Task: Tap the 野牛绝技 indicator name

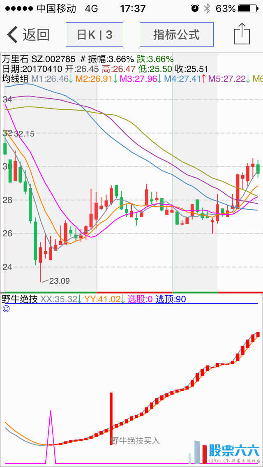Action: 20,299
